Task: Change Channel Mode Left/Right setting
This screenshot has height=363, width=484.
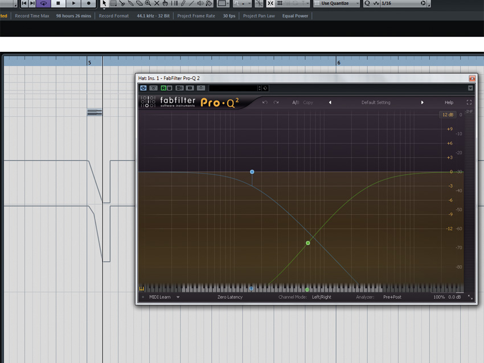Action: pyautogui.click(x=322, y=297)
